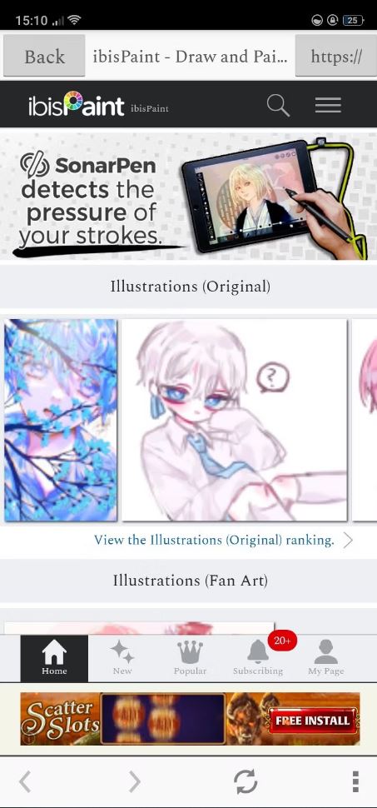
Task: Open Subscribing bell notifications
Action: 258,658
